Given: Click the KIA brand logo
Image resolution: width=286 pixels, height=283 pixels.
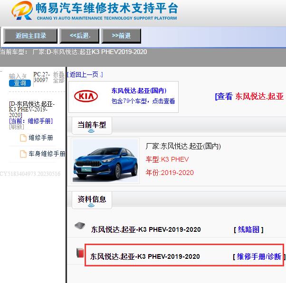Looking at the screenshot, I should click(x=86, y=96).
